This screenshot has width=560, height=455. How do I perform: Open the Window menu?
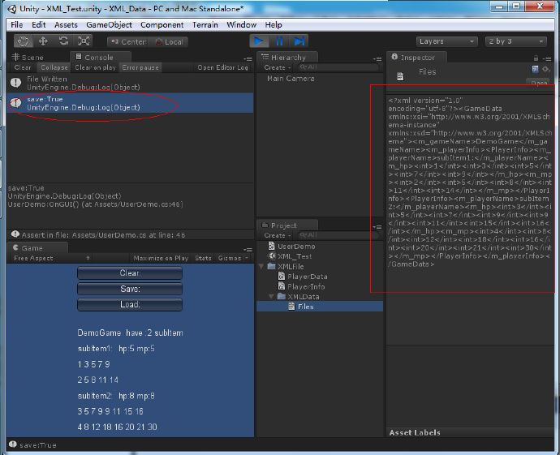[x=241, y=24]
